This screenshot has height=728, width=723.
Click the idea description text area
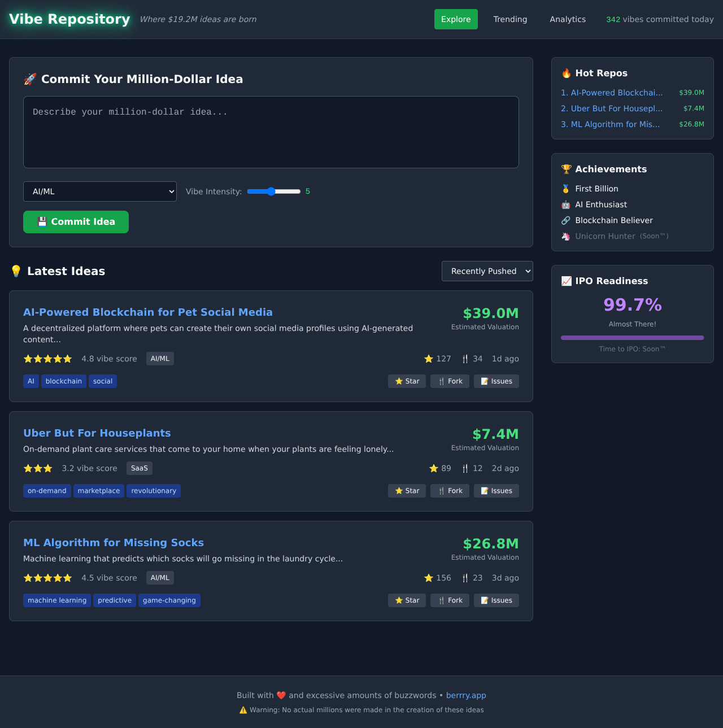pyautogui.click(x=271, y=132)
